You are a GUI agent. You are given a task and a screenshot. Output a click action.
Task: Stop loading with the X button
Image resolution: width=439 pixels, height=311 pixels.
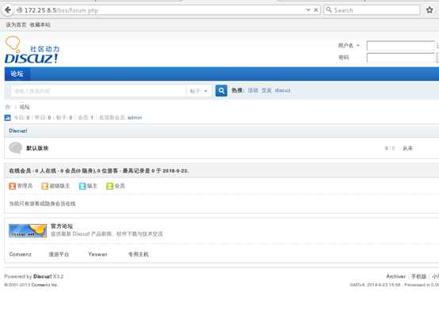[316, 10]
